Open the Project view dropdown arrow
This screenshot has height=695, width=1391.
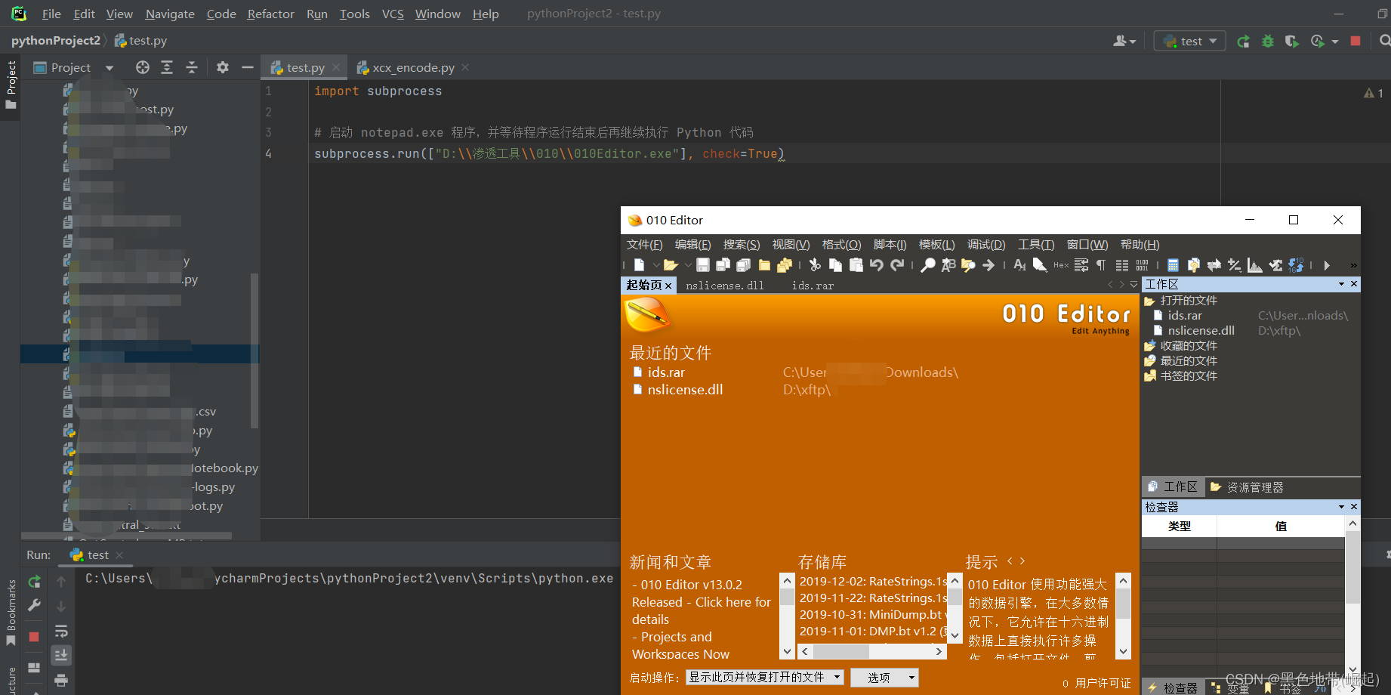(x=109, y=68)
